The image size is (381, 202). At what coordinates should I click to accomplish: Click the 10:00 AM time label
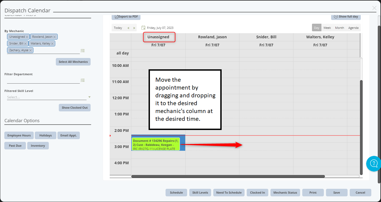click(120, 66)
